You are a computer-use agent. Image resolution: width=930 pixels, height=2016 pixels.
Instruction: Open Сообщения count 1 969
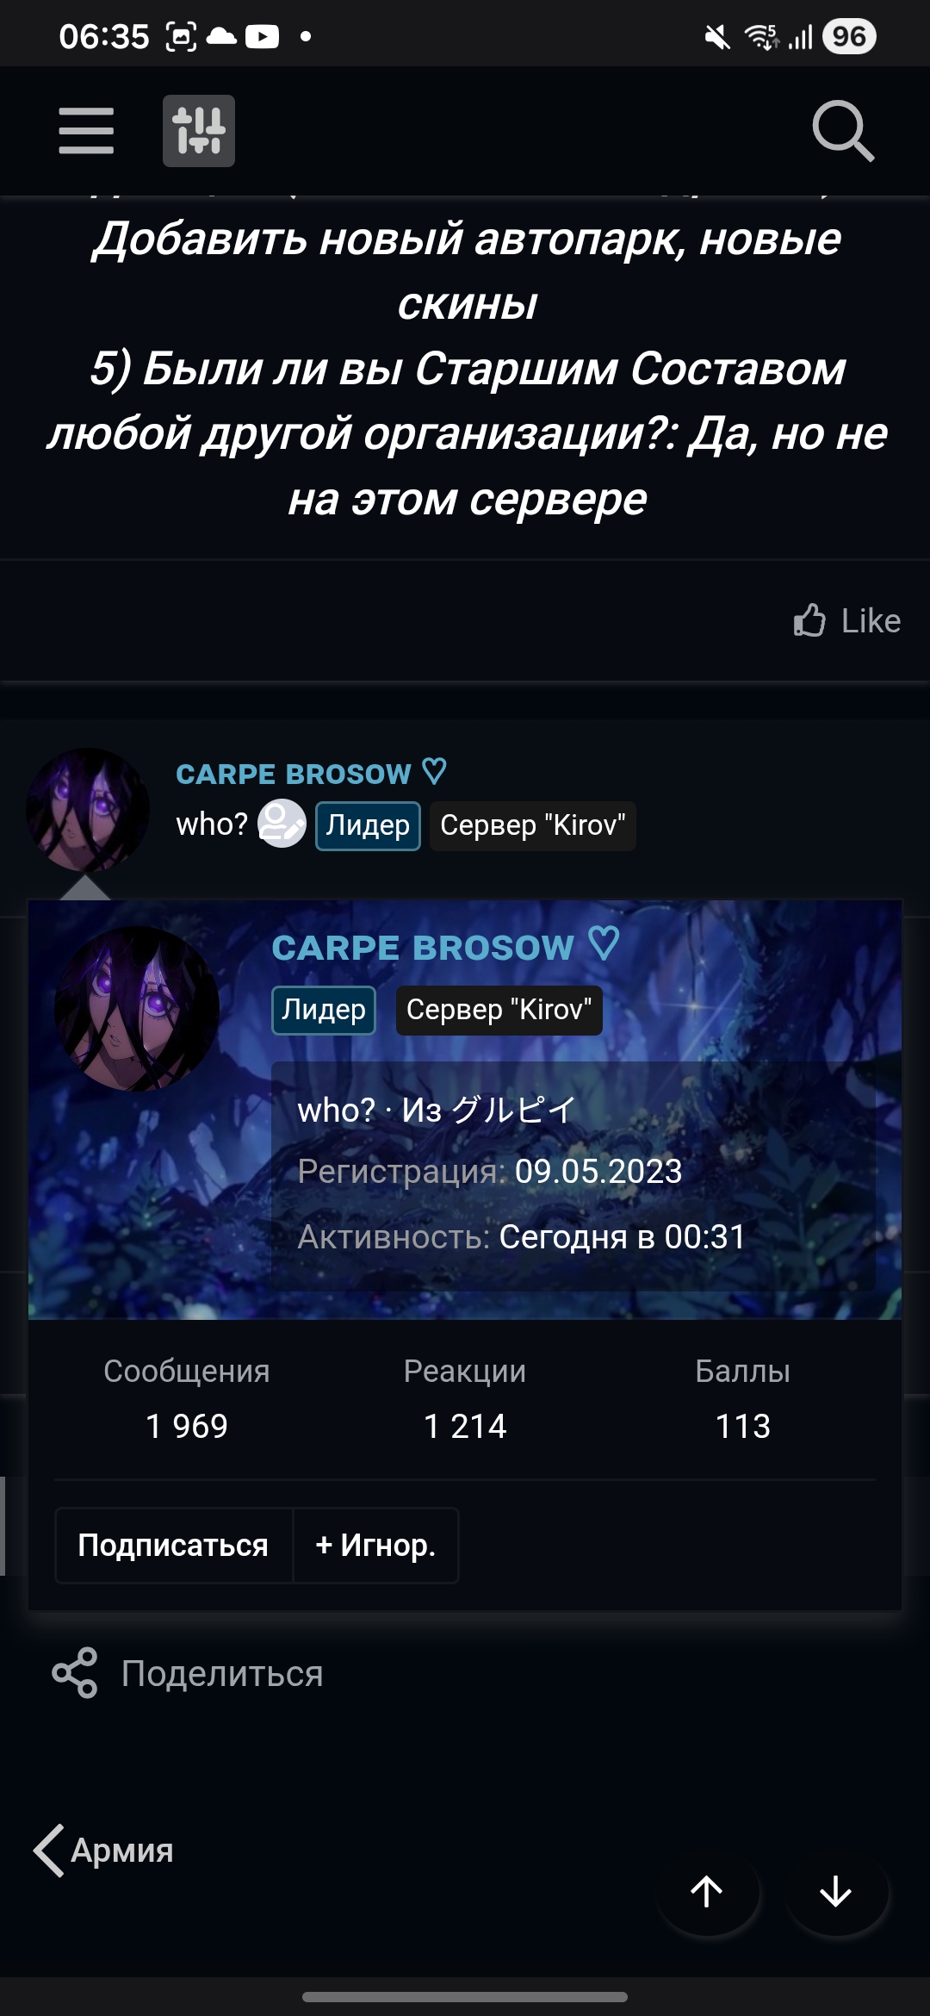[x=187, y=1425]
